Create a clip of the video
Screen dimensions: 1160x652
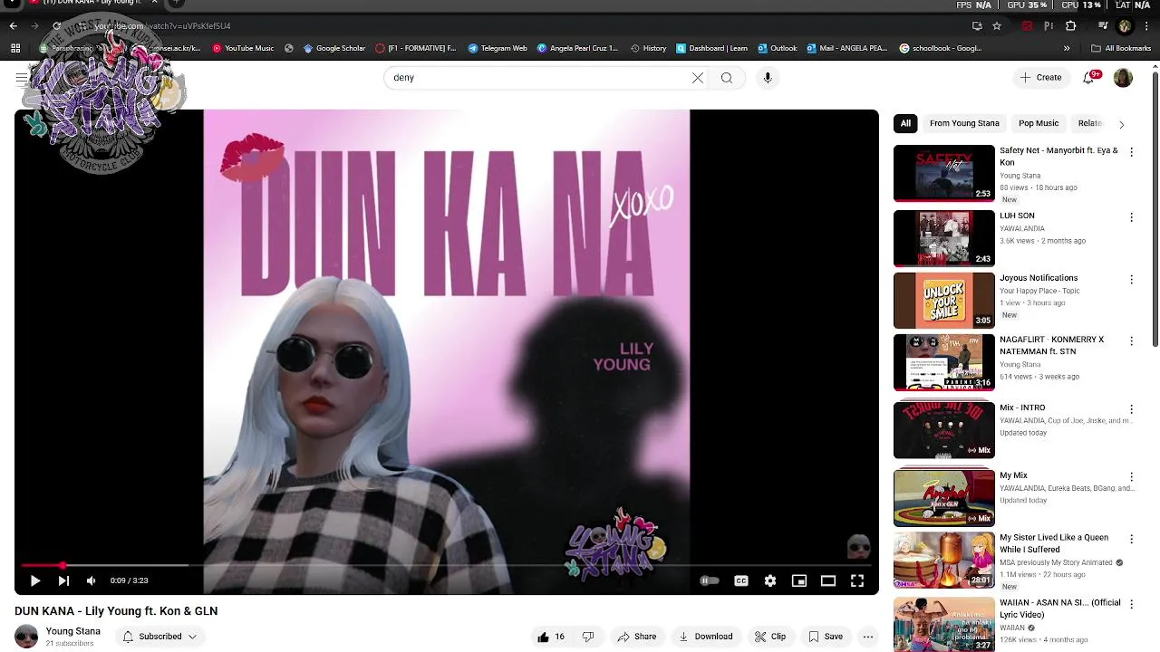(770, 637)
